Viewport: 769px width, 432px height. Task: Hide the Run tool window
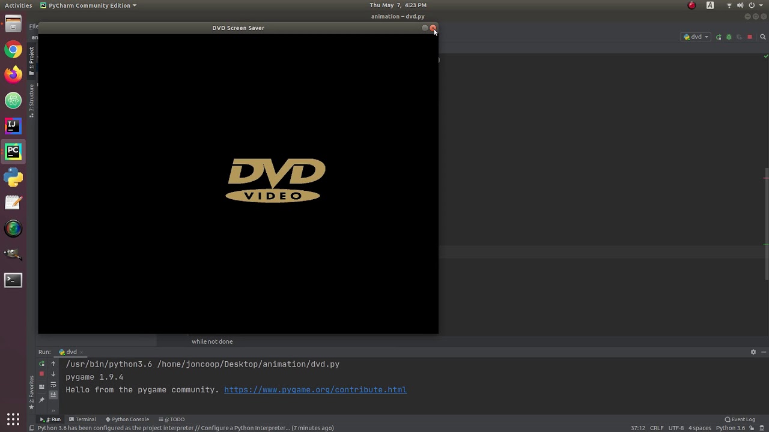pyautogui.click(x=764, y=352)
